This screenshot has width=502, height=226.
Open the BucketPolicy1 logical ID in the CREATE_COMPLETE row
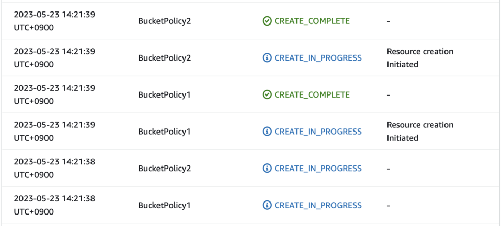coord(164,94)
